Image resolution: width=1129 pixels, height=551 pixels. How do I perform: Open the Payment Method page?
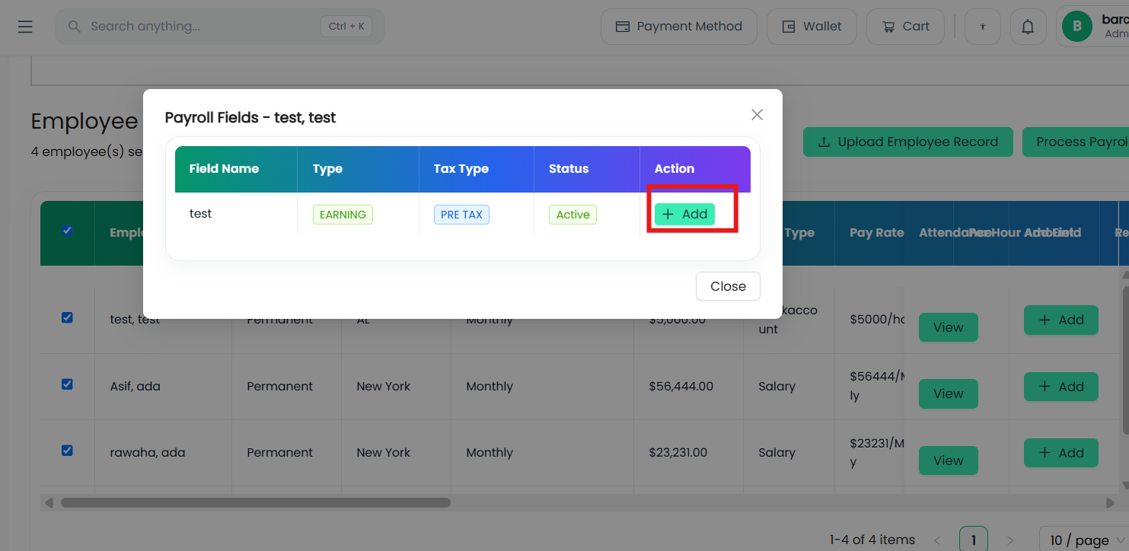[678, 27]
